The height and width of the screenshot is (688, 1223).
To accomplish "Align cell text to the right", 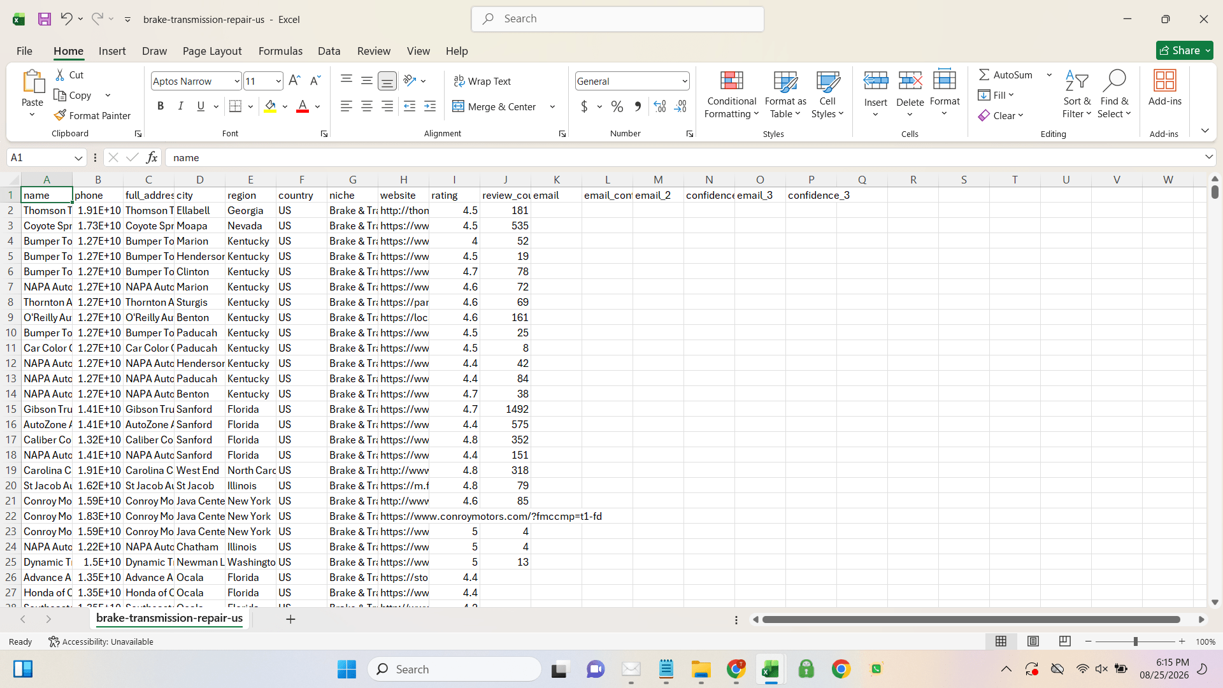I will click(x=387, y=106).
